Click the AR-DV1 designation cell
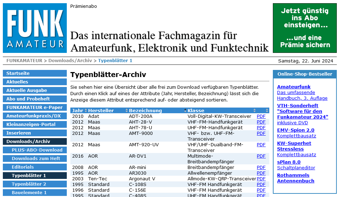This screenshot has height=197, width=340. tap(137, 156)
